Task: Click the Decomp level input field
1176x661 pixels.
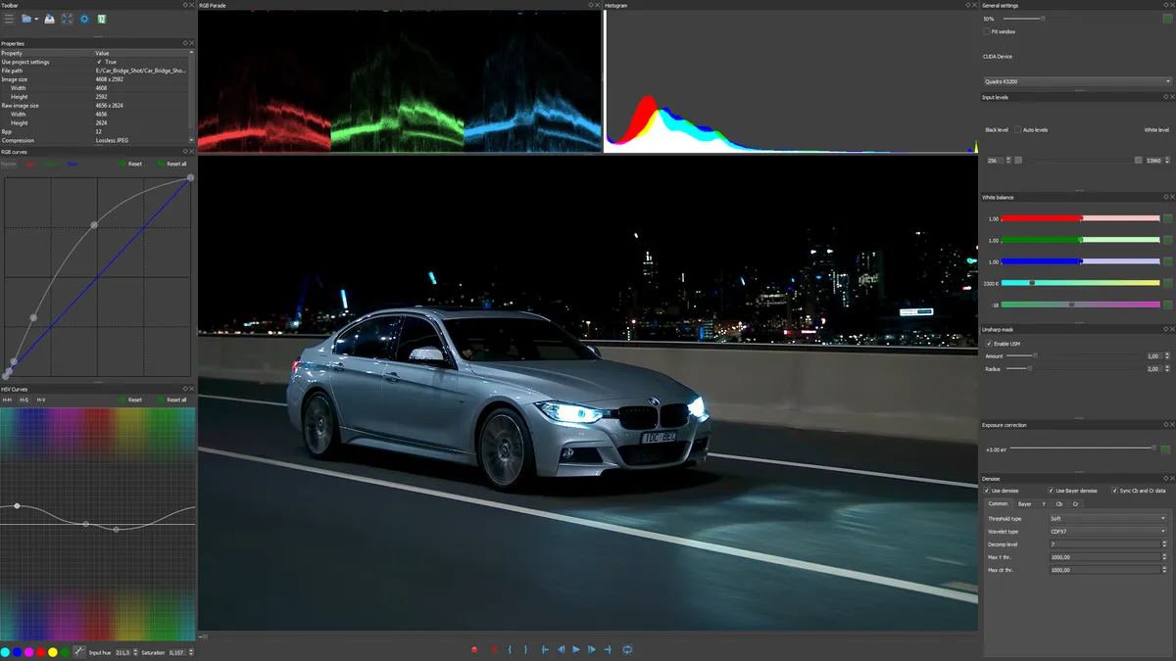Action: click(x=1107, y=543)
